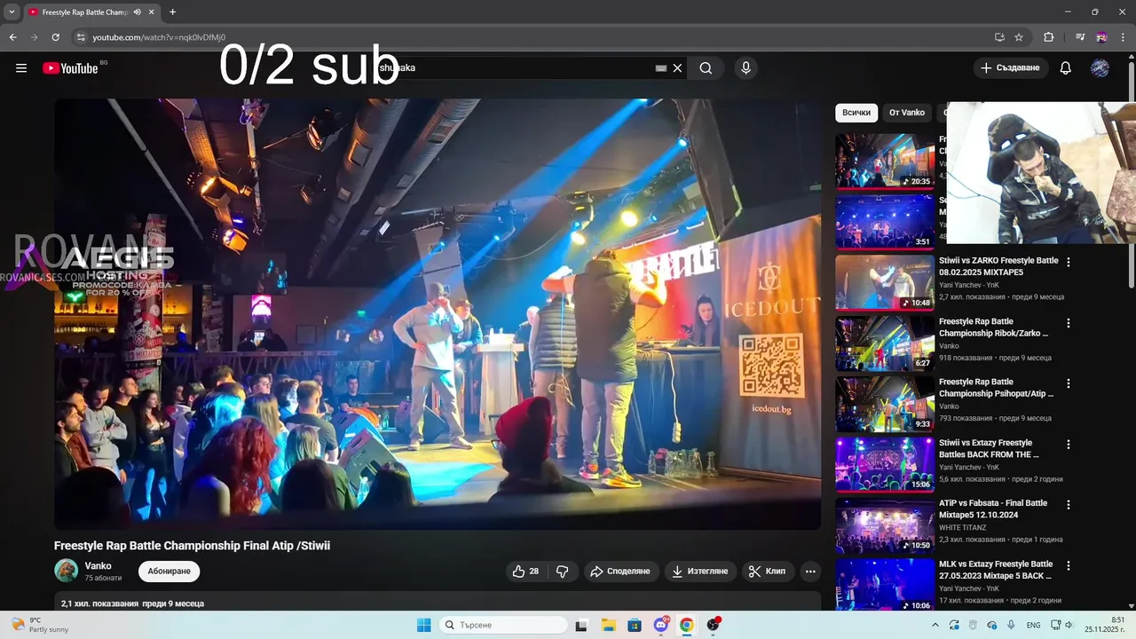1136x639 pixels.
Task: Open Chrome profile avatar
Action: pyautogui.click(x=1101, y=37)
